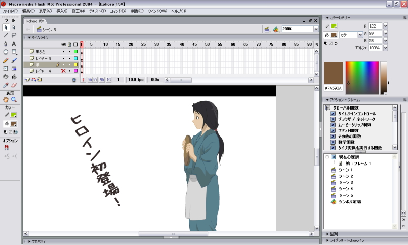Open the 編集 menu
Viewport: 408px width, 245px height.
[28, 11]
